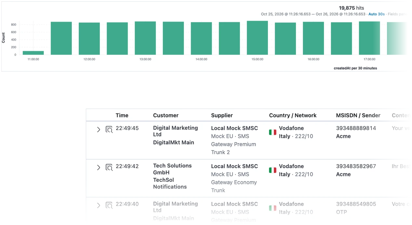Click the Italy flag in the 393488549805 row

(272, 208)
